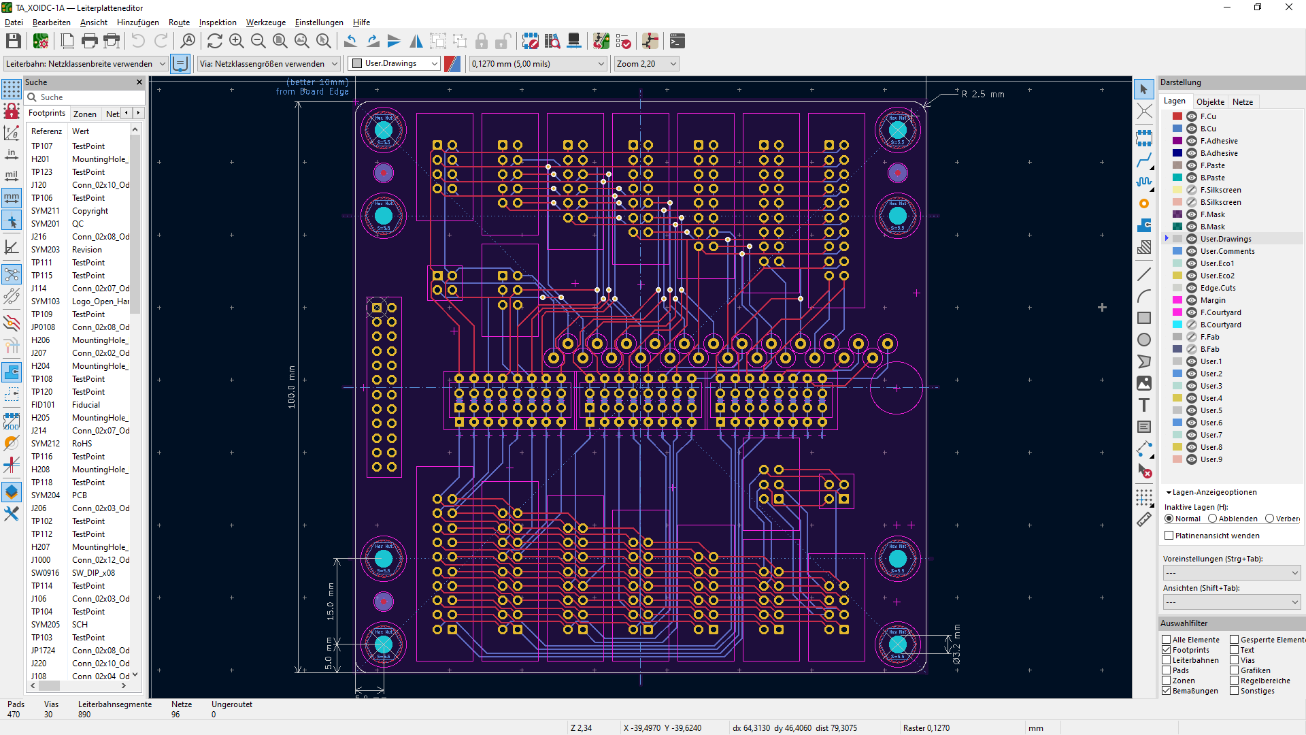Select the Add text tool
The height and width of the screenshot is (735, 1306).
[1144, 406]
